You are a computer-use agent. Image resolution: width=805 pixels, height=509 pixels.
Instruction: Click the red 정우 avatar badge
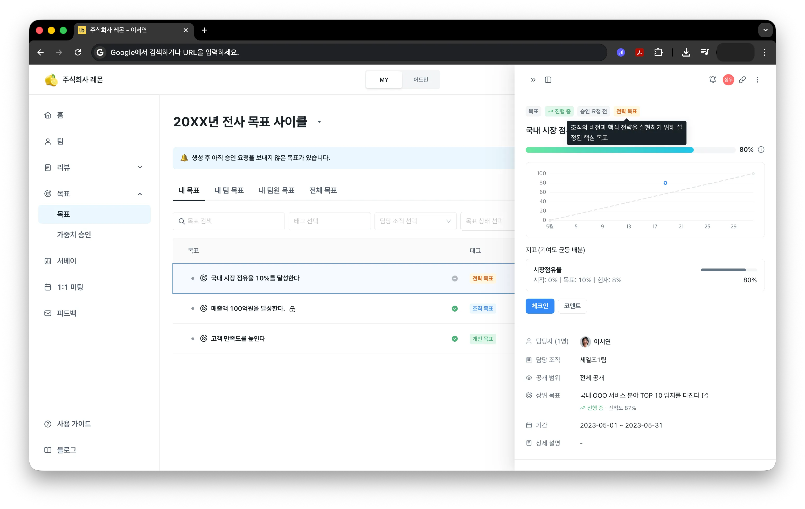(728, 80)
